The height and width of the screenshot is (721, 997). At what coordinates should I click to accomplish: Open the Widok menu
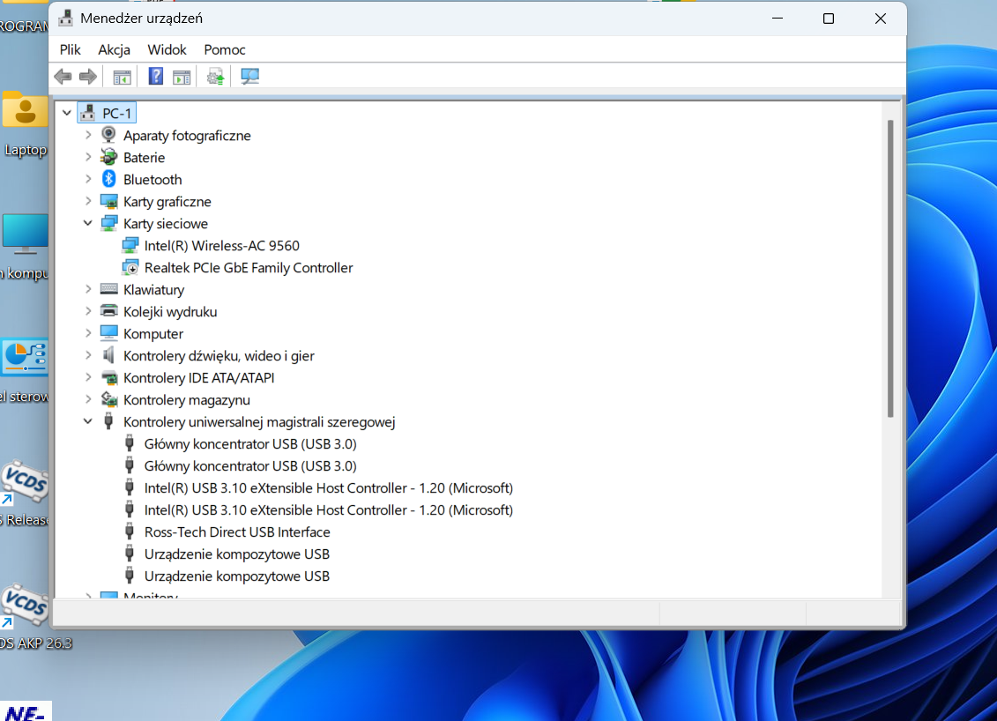tap(167, 49)
